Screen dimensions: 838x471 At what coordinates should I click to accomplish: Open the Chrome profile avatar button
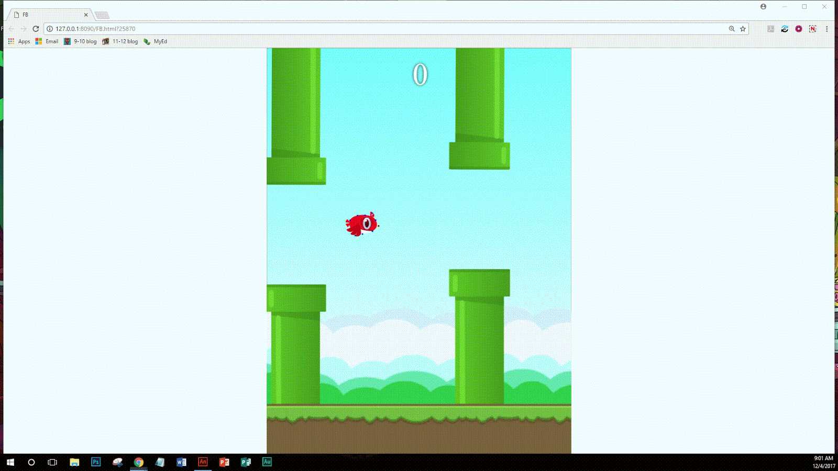pyautogui.click(x=763, y=7)
